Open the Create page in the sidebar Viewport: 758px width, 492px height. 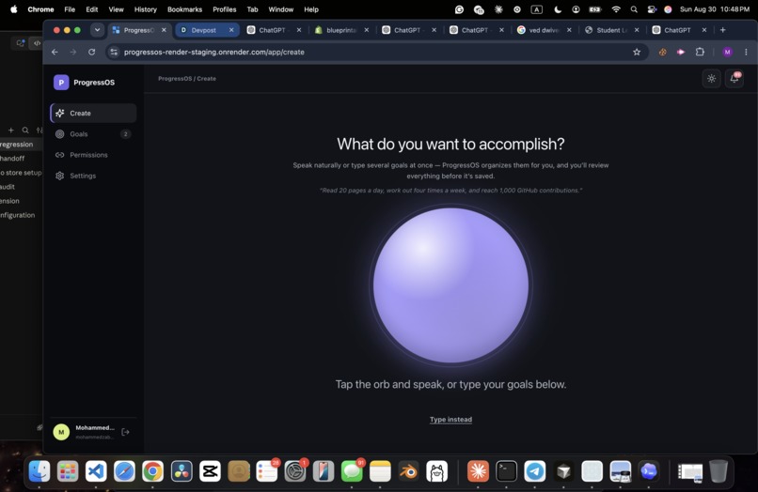[93, 113]
